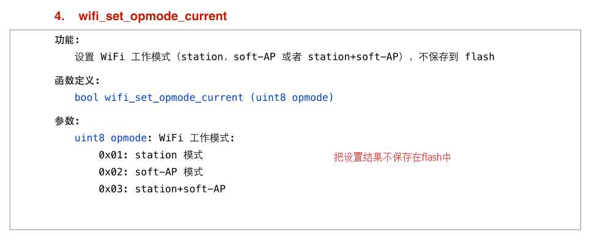Click the soft-AP 模式 text
592x239 pixels.
click(x=169, y=172)
